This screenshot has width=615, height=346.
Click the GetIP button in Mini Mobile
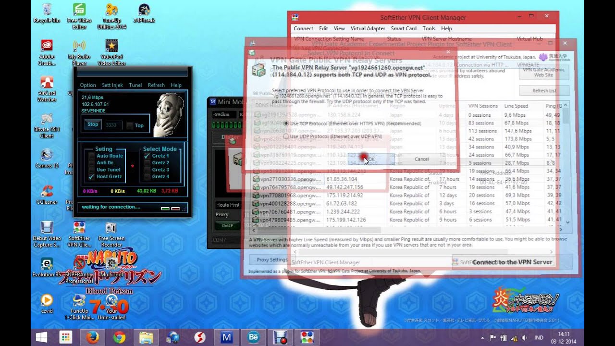pyautogui.click(x=227, y=225)
